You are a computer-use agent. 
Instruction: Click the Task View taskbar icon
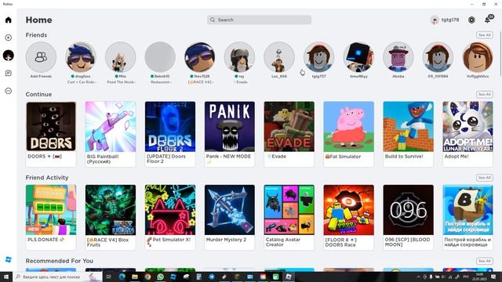[x=108, y=277]
